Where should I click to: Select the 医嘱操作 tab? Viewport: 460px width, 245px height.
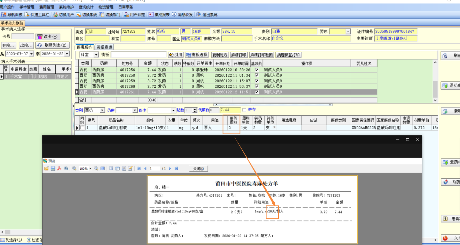(85, 47)
